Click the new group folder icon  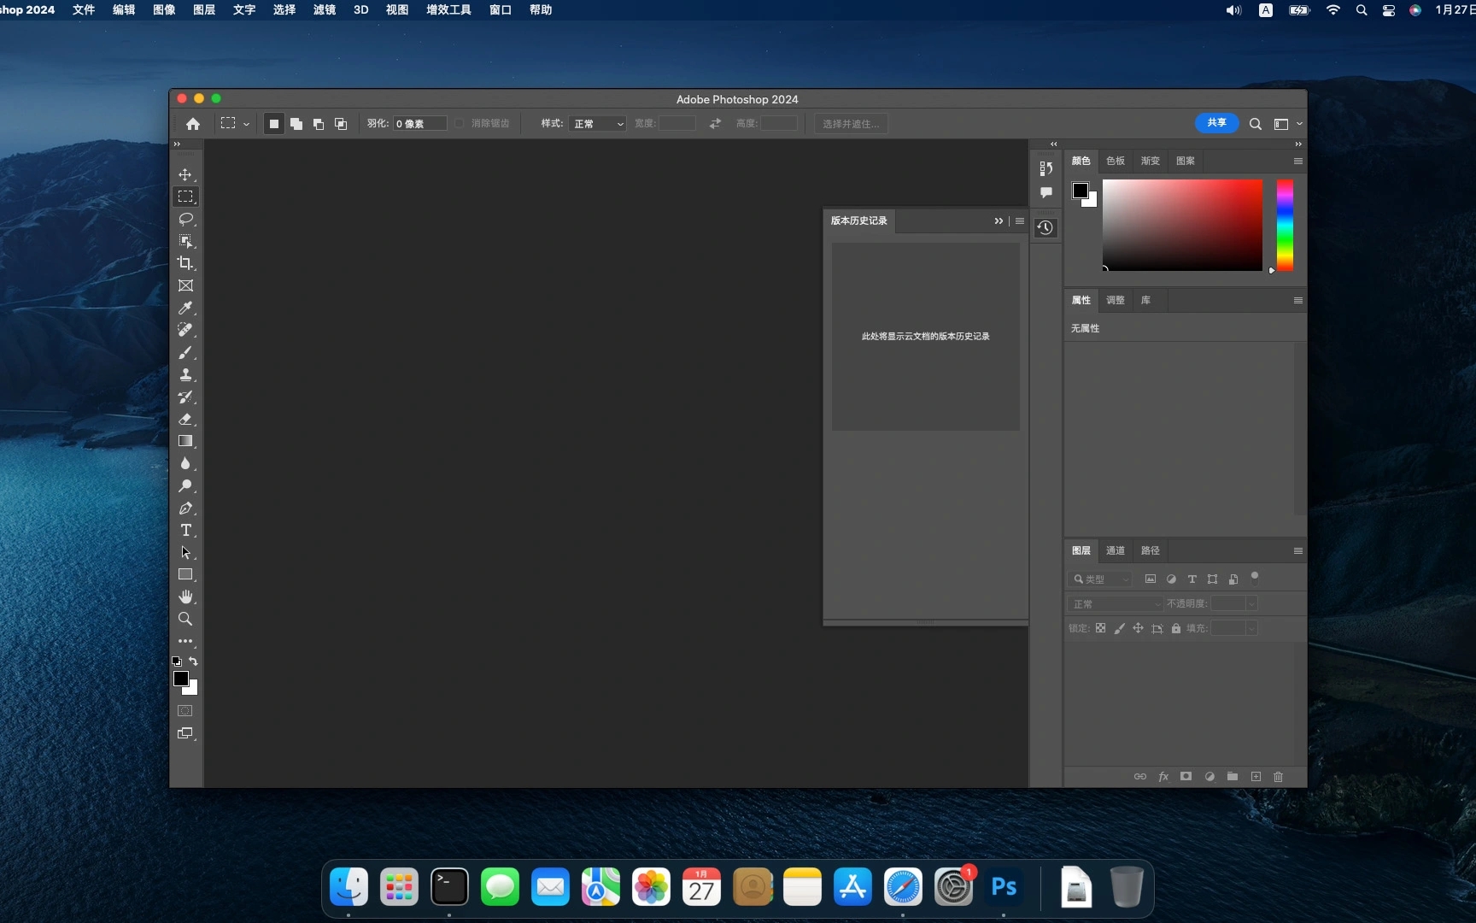coord(1233,777)
